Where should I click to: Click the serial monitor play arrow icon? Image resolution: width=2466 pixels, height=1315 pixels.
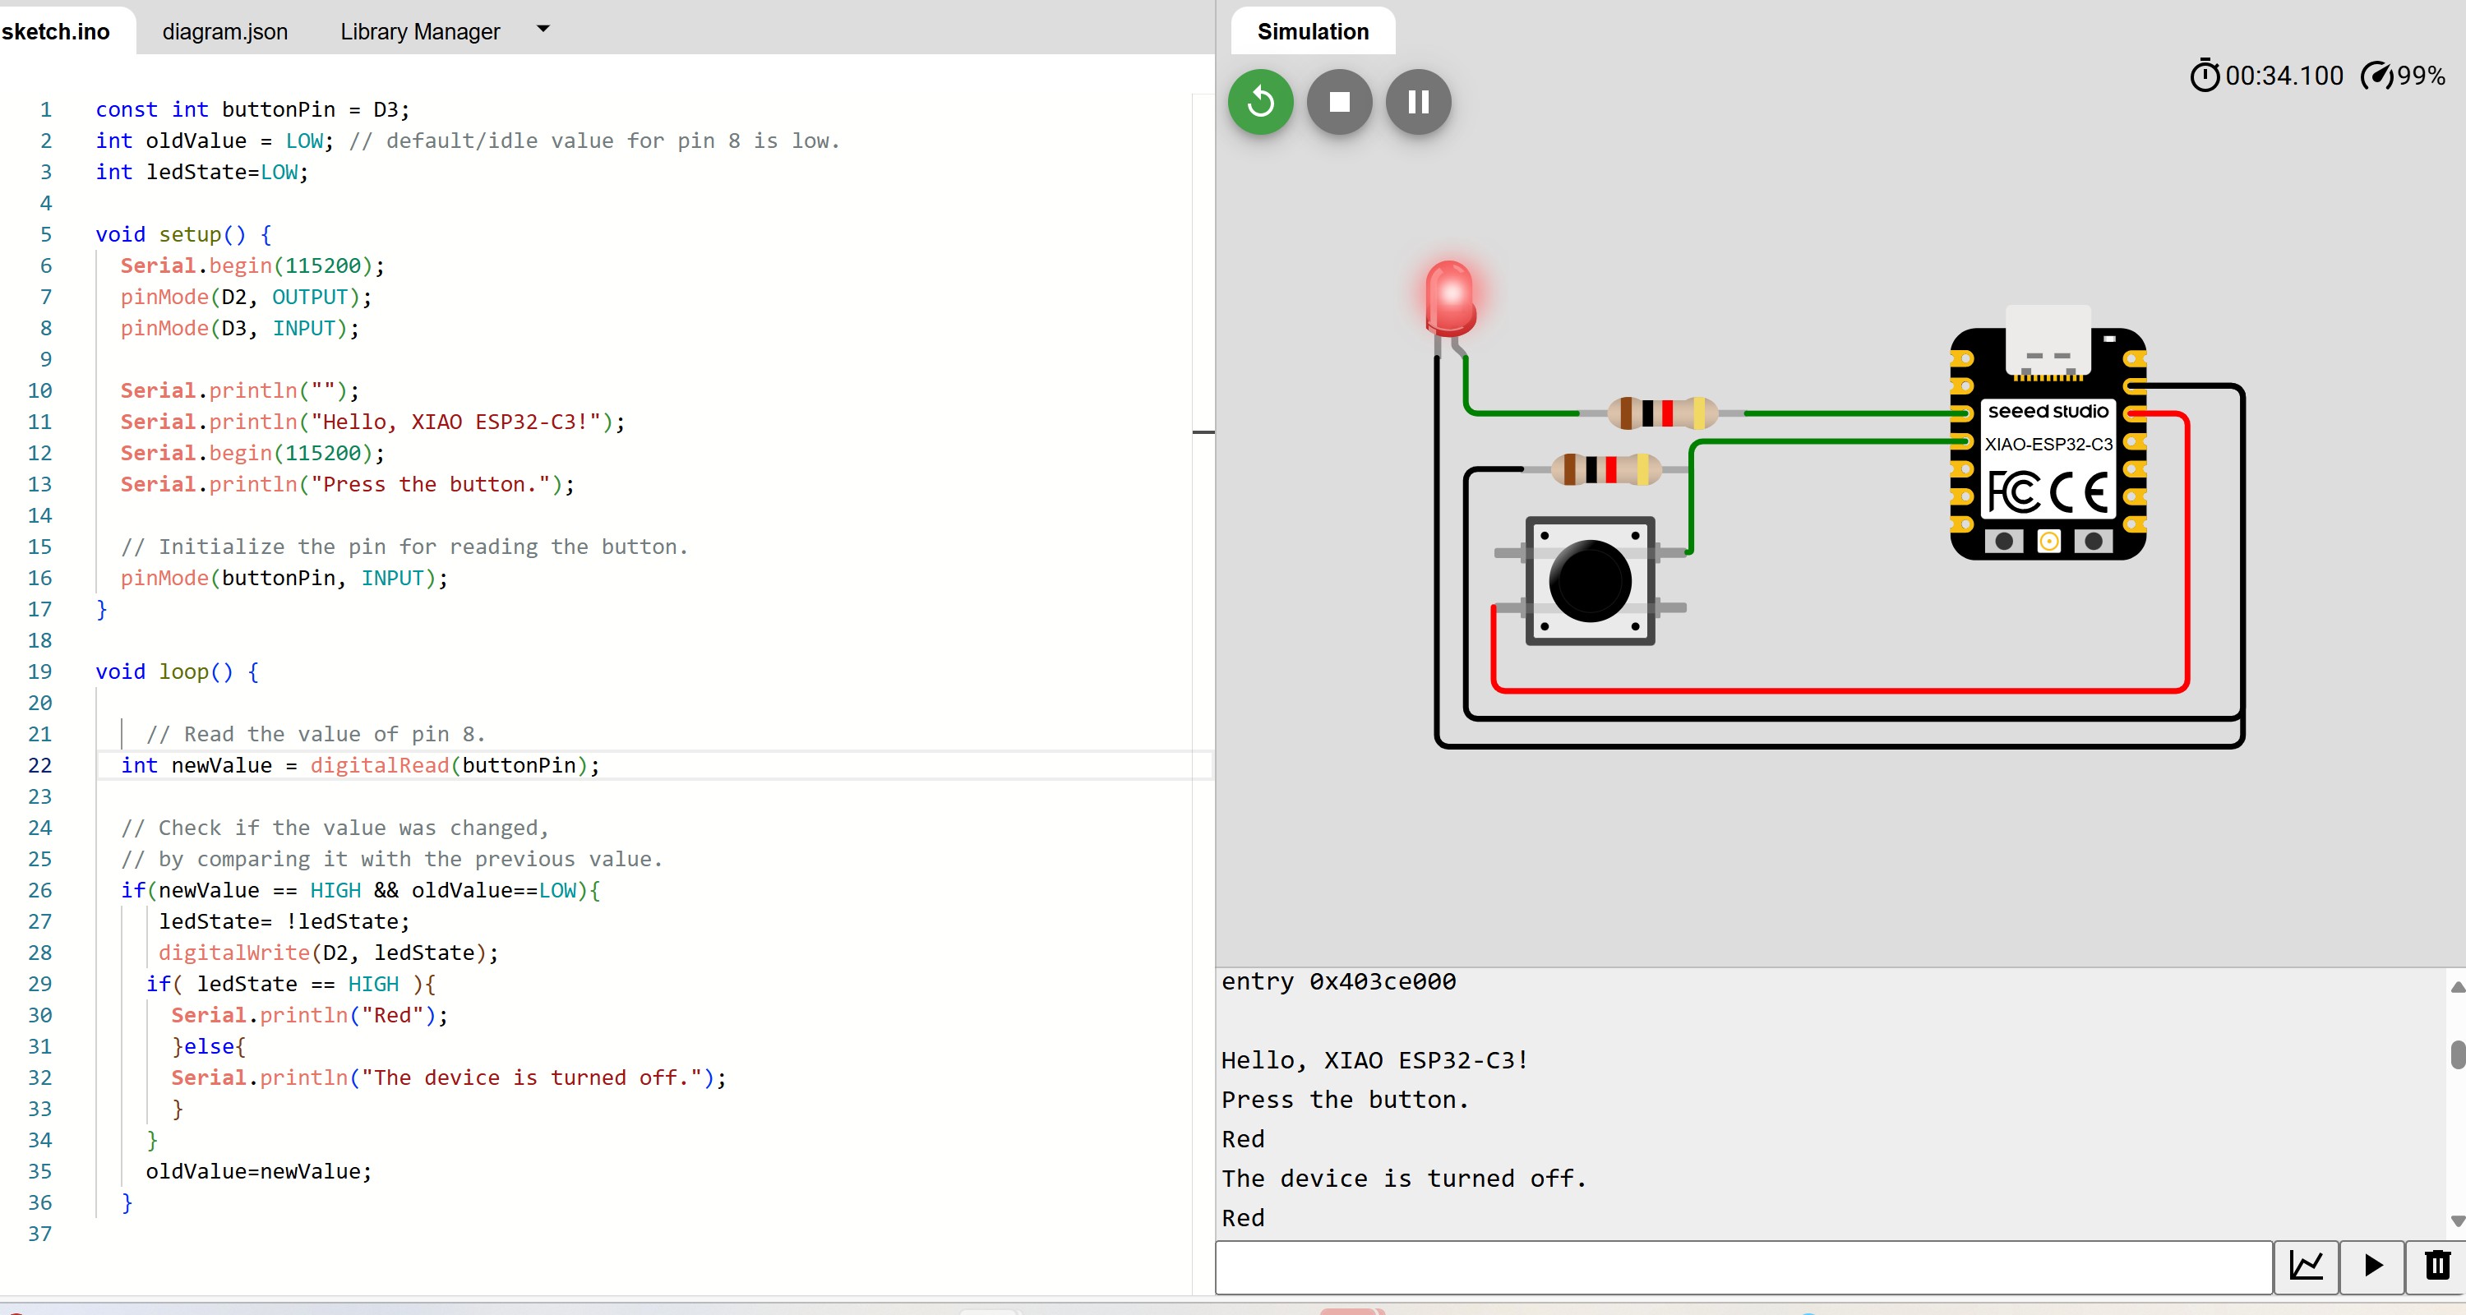point(2372,1265)
